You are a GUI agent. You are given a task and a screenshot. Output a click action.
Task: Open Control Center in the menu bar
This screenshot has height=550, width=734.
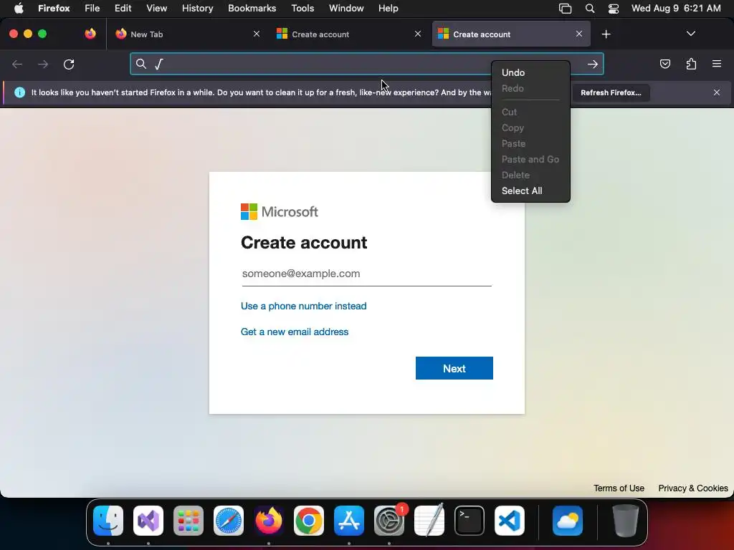(x=614, y=9)
